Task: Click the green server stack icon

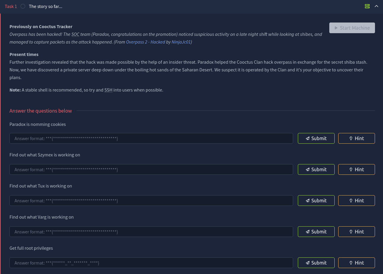Action: (367, 6)
